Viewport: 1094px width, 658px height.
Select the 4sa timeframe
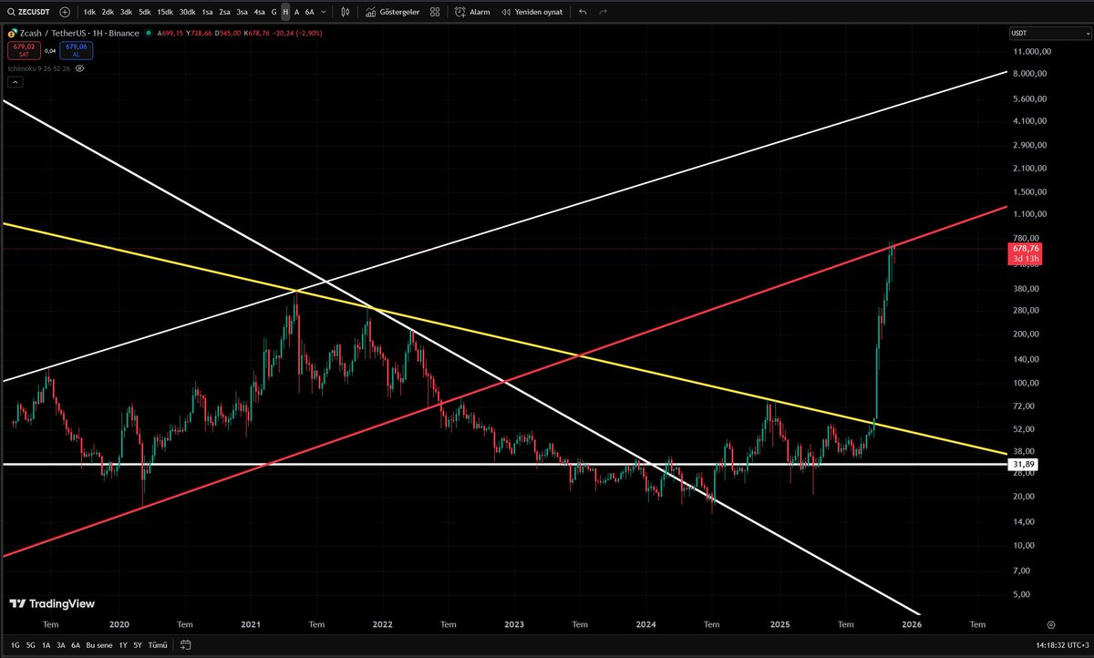point(260,13)
